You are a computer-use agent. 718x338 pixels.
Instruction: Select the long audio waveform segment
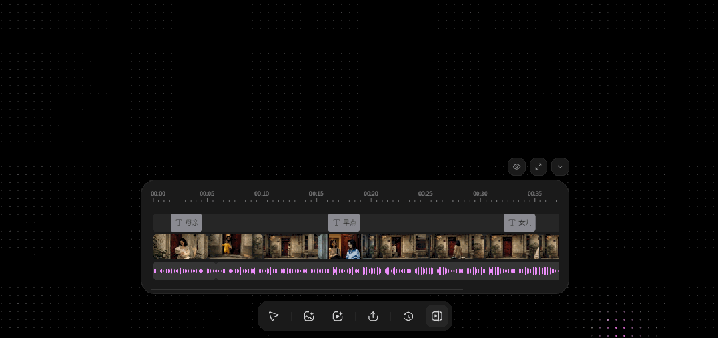tap(388, 271)
